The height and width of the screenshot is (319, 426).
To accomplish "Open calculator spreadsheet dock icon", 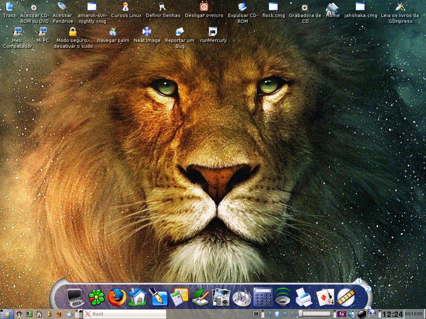I will [179, 298].
